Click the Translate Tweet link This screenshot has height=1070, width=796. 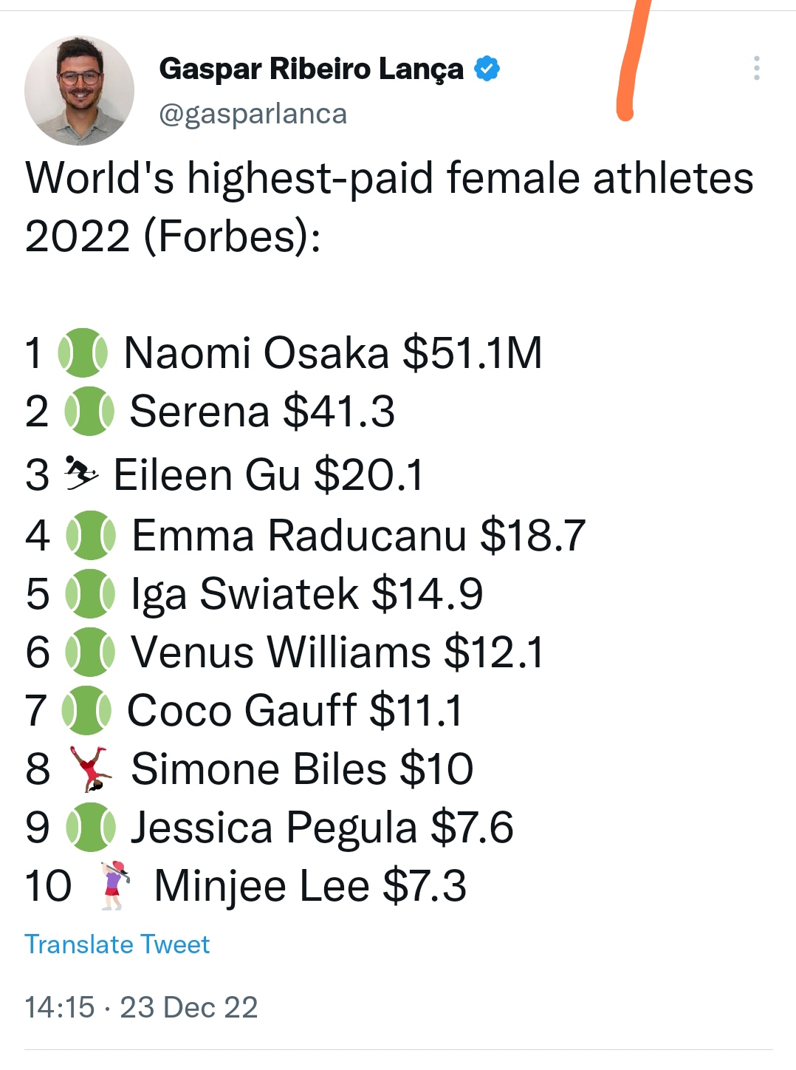click(x=117, y=944)
